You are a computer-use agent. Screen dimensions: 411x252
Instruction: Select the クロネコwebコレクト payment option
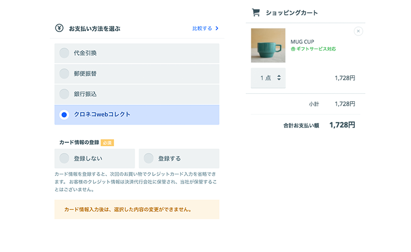pos(65,115)
